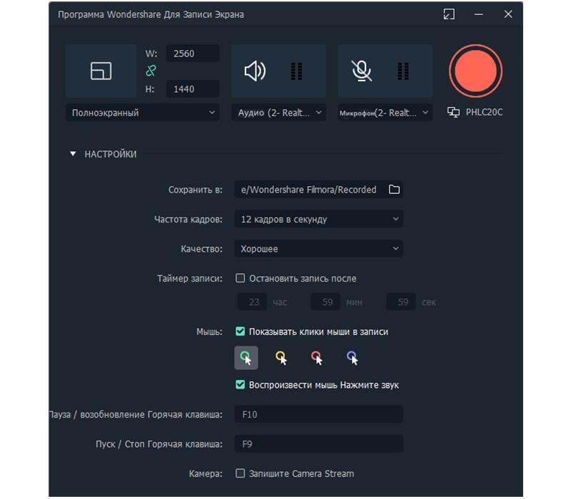Select the green mouse click cursor
This screenshot has width=571, height=499.
pos(246,358)
